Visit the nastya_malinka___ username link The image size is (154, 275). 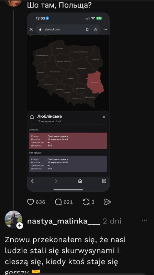coord(64,221)
